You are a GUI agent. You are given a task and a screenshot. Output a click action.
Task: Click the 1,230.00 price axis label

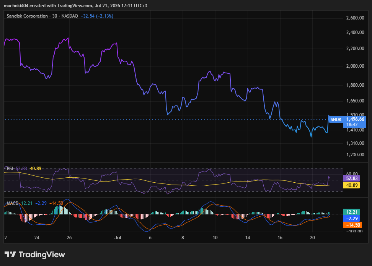click(x=355, y=155)
